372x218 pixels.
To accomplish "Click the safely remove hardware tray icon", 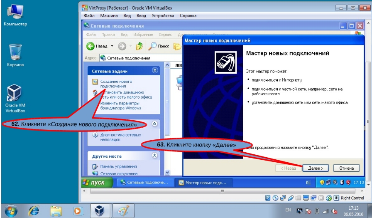I will point(342,183).
